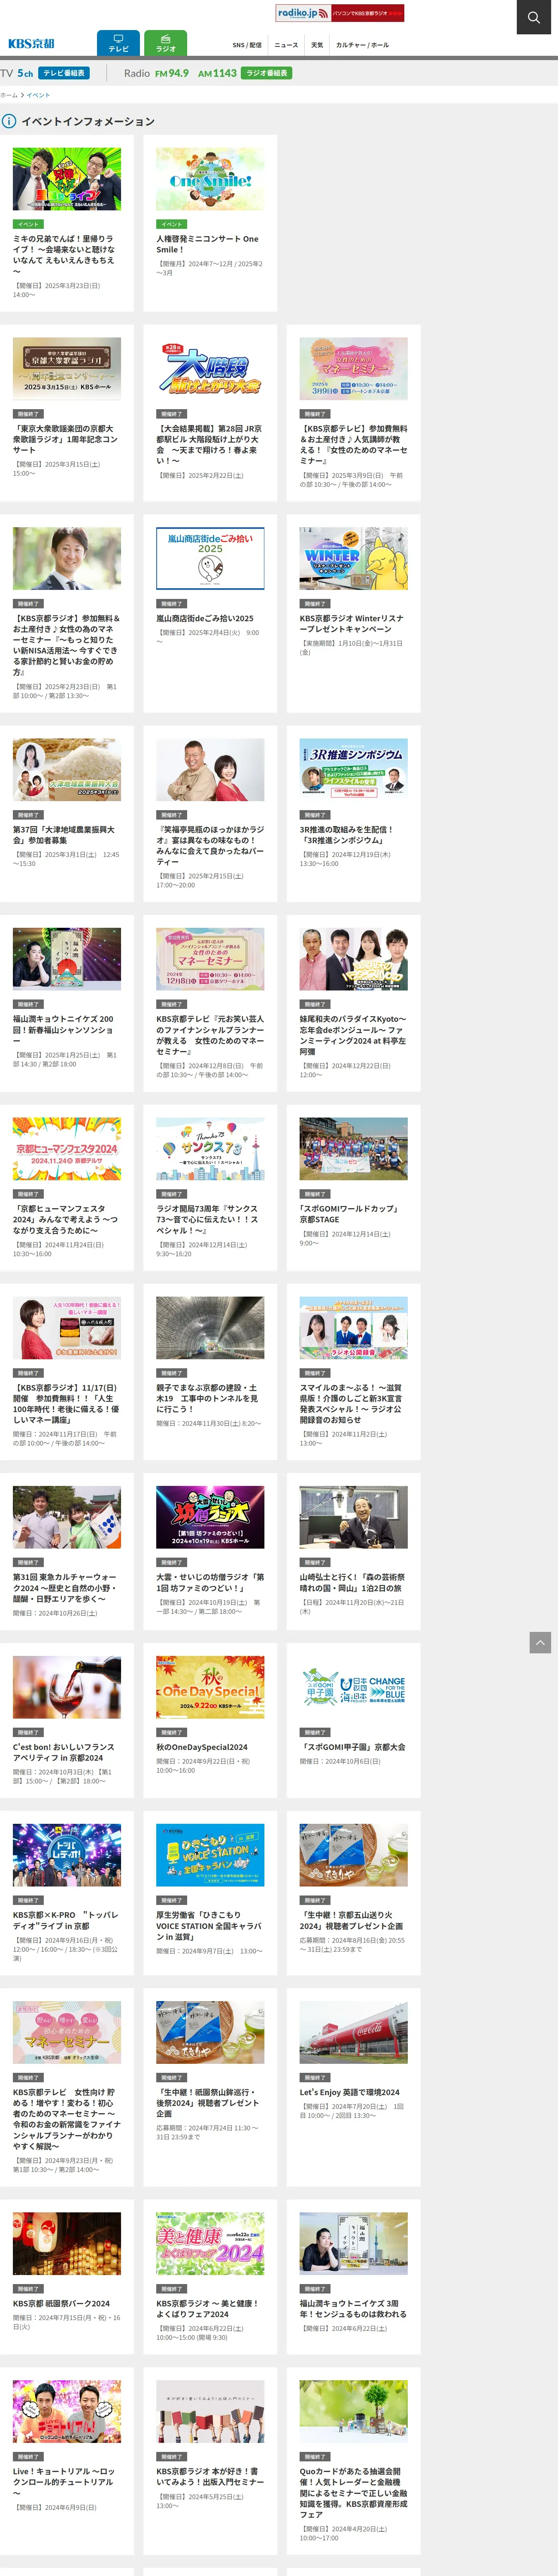The image size is (558, 2576).
Task: Open the 秋 One Day Special thumbnail
Action: click(210, 1686)
